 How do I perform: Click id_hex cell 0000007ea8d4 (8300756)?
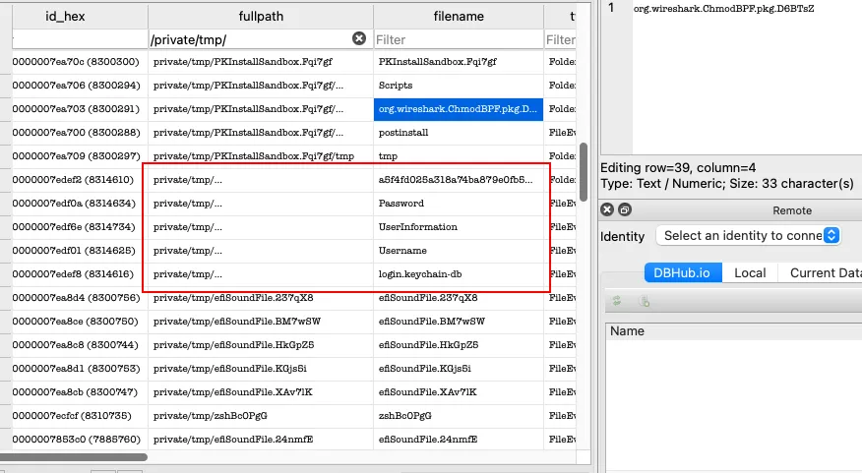pyautogui.click(x=80, y=298)
